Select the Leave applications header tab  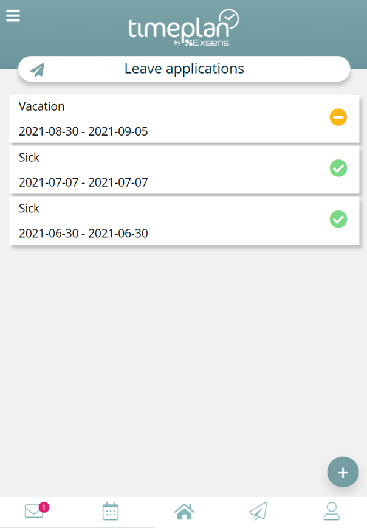pos(184,69)
